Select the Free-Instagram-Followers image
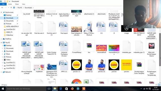This screenshot has height=91, width=161. [x=76, y=29]
